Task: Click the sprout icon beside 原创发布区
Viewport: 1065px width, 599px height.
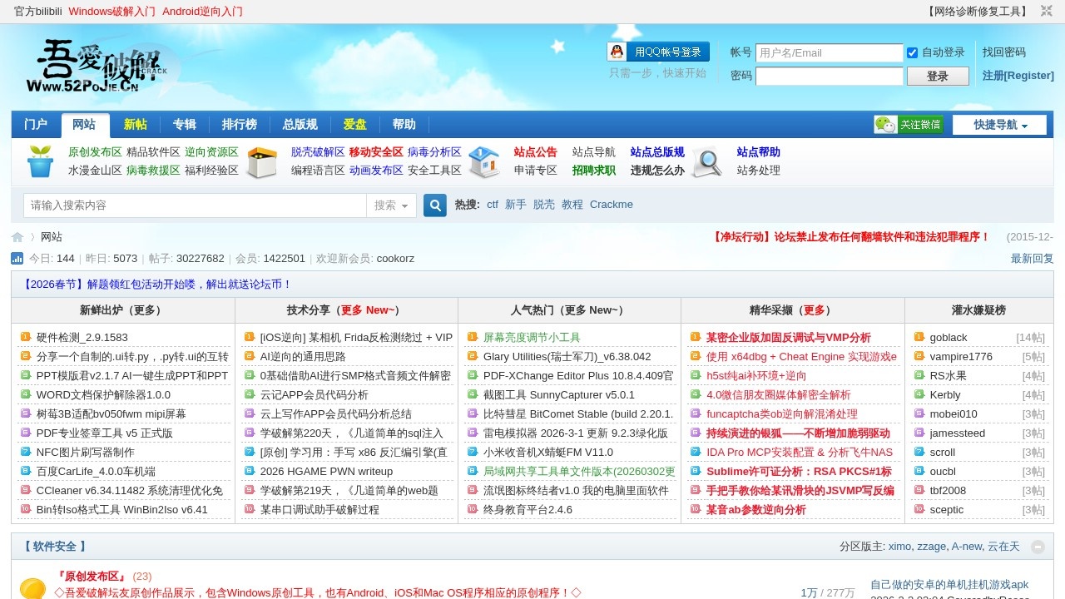Action: 39,163
